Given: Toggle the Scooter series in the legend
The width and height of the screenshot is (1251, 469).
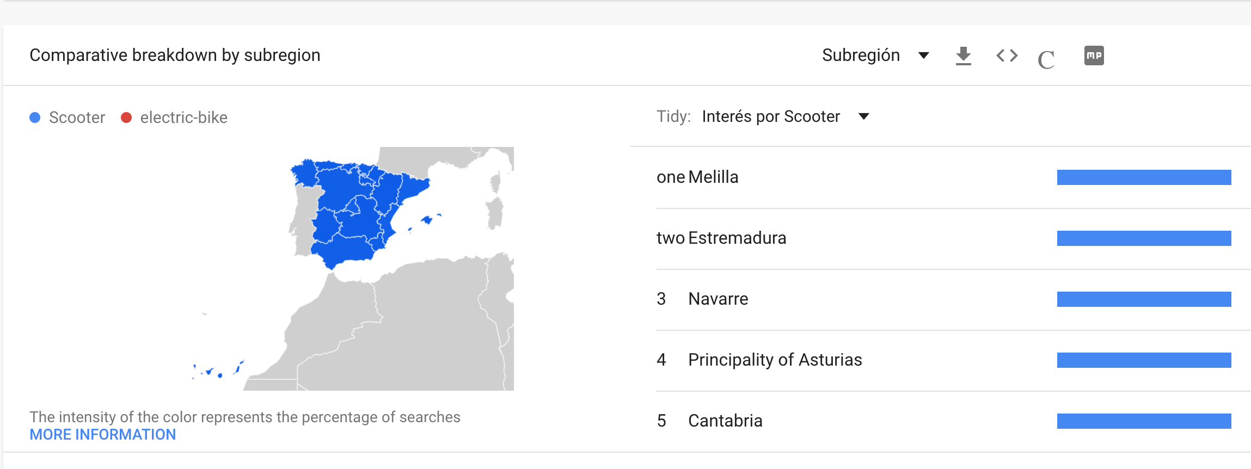Looking at the screenshot, I should [76, 117].
